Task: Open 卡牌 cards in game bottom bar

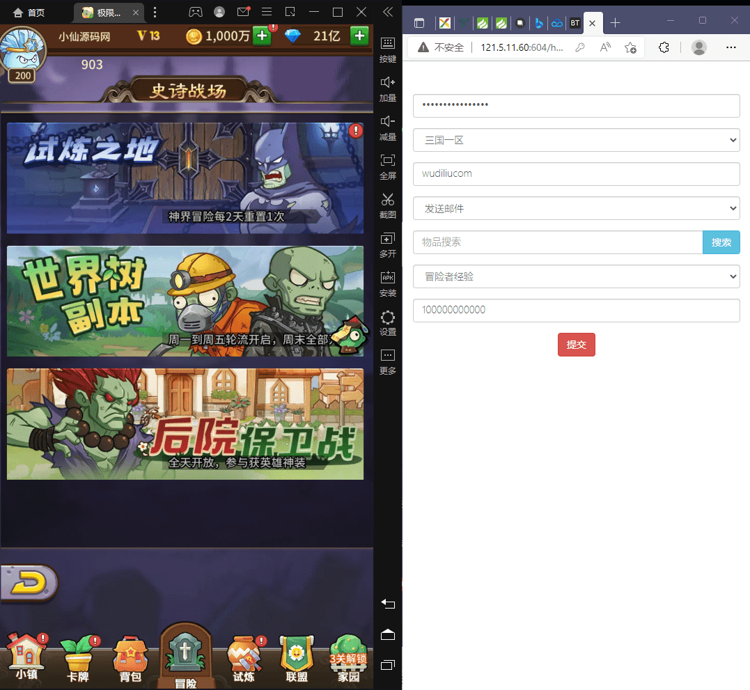Action: [79, 657]
